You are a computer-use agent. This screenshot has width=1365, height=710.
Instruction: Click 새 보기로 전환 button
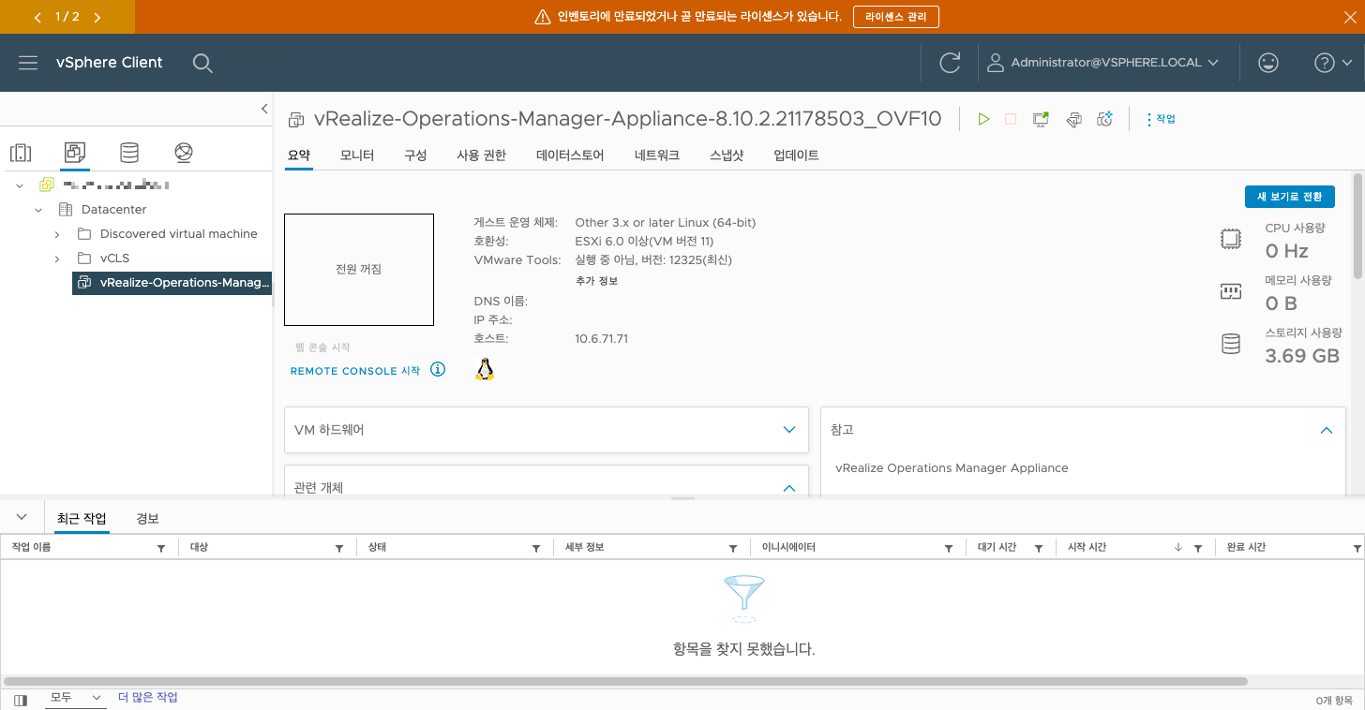click(1289, 197)
